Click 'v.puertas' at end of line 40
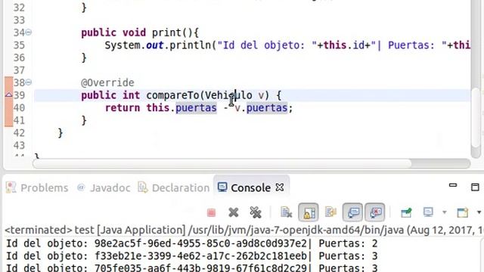Screen dimensions: 484x272 (x=261, y=108)
